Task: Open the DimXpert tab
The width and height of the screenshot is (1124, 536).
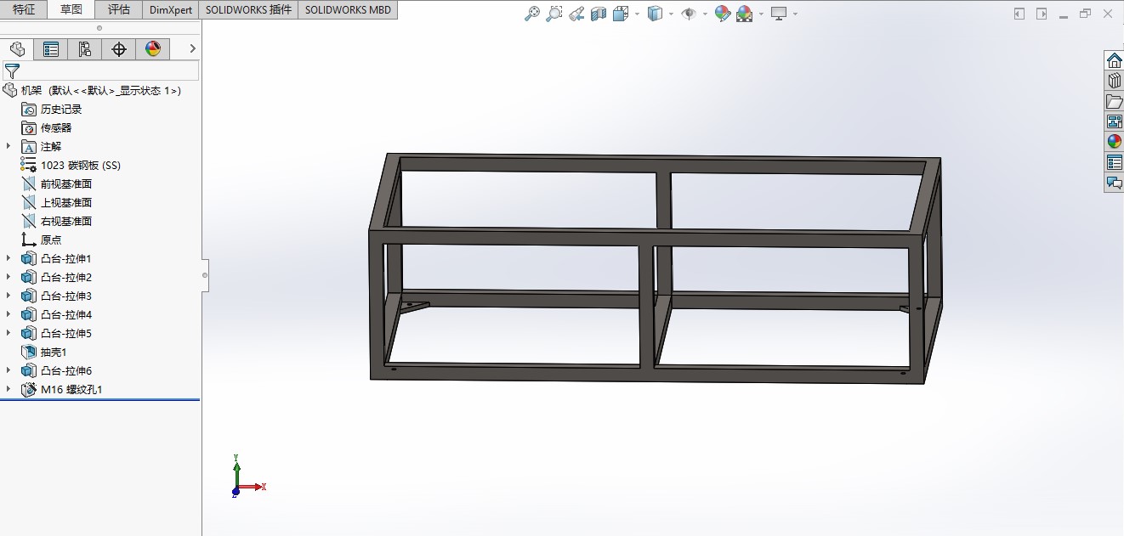Action: coord(170,10)
